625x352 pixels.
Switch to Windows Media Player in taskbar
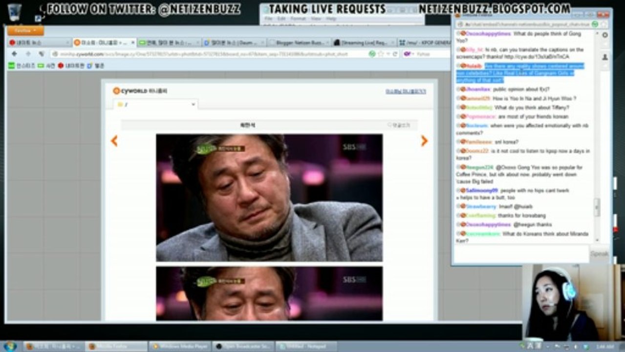point(180,346)
